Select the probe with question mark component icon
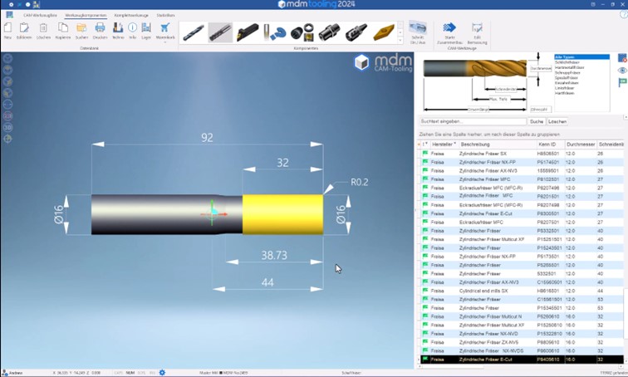Screen dimensions: 628x377 275,32
